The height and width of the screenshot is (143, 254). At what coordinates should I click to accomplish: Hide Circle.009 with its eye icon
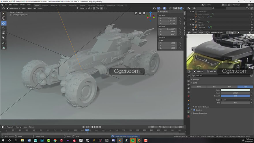[252, 27]
